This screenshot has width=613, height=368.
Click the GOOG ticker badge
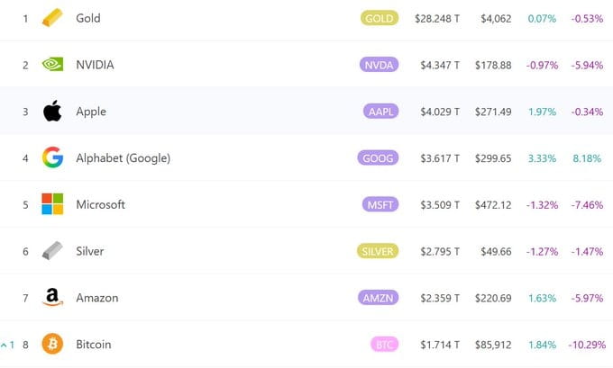point(378,158)
